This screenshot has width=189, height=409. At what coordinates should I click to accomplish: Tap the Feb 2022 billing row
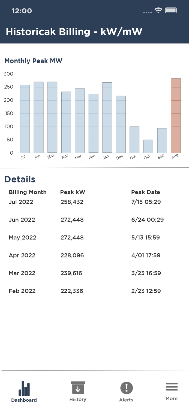22,291
